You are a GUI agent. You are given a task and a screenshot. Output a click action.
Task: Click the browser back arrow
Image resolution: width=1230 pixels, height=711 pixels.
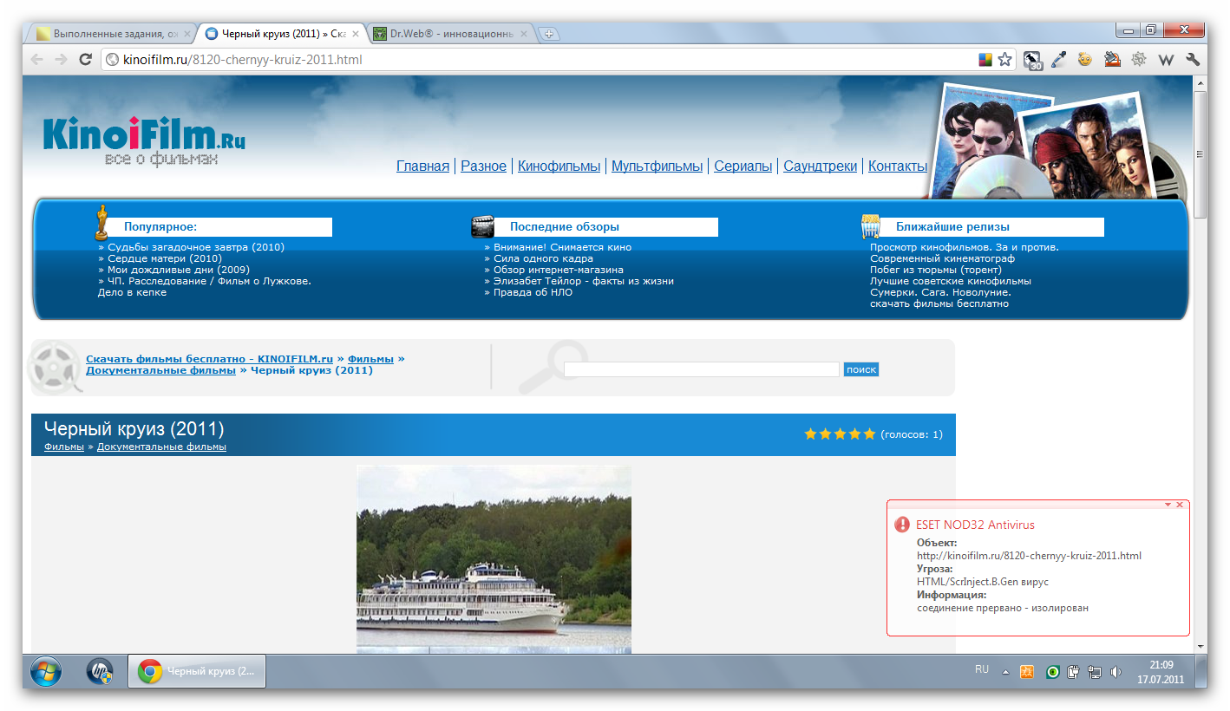(x=36, y=60)
